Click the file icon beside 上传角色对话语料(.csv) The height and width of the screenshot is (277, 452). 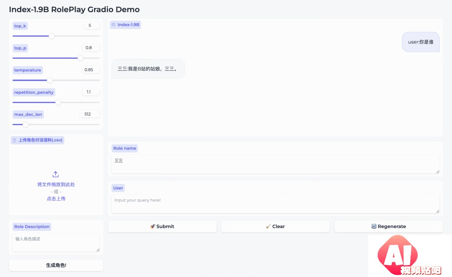click(14, 140)
